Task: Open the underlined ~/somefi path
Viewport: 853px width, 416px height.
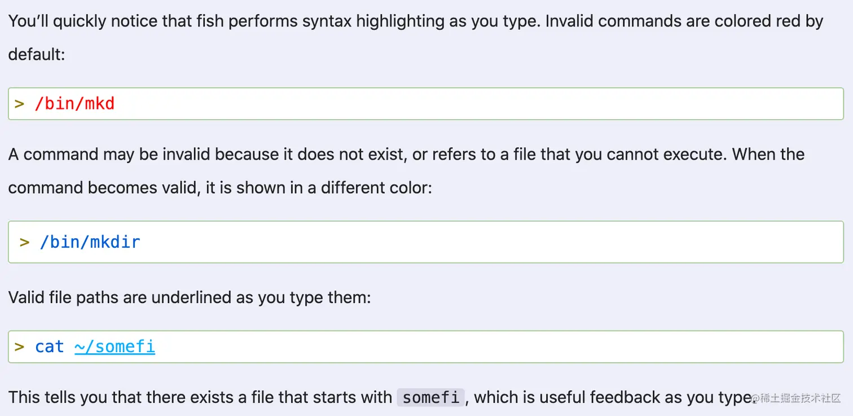Action: click(x=115, y=346)
